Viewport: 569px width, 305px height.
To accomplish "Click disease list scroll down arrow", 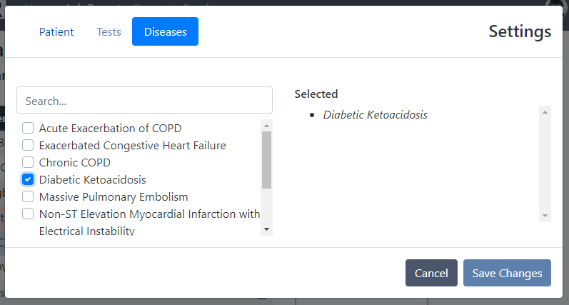I will tap(267, 229).
